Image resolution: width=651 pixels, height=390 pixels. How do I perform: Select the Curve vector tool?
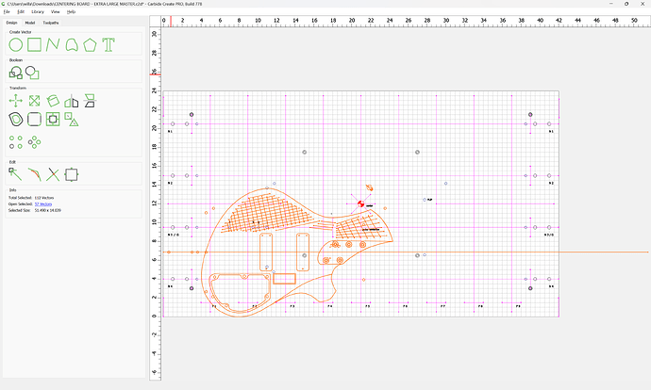coord(72,45)
